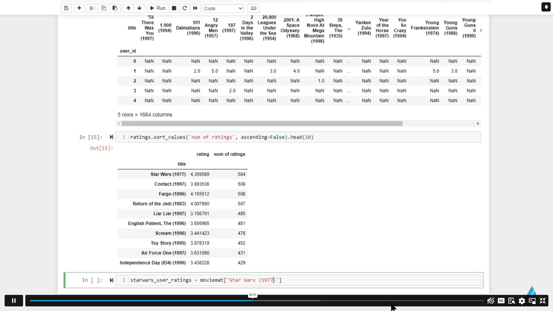The width and height of the screenshot is (553, 311).
Task: Open the keyboard shortcuts panel
Action: click(253, 8)
